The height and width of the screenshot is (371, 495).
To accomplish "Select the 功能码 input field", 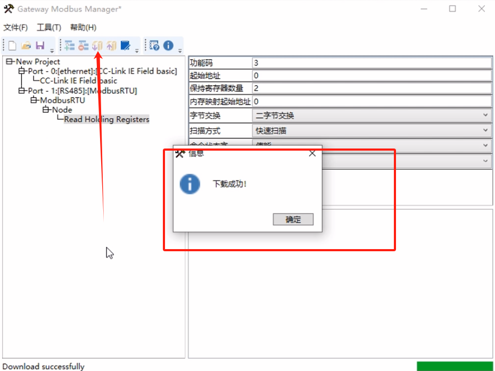I will [367, 61].
